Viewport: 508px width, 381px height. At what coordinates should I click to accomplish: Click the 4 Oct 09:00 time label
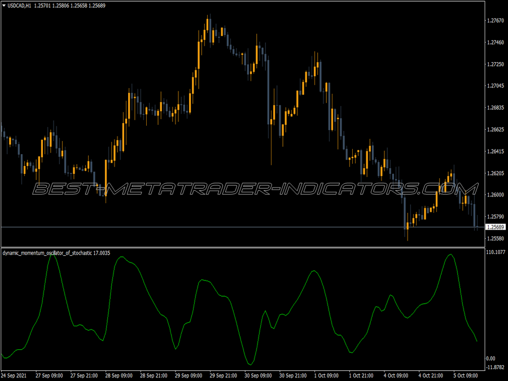pyautogui.click(x=396, y=375)
